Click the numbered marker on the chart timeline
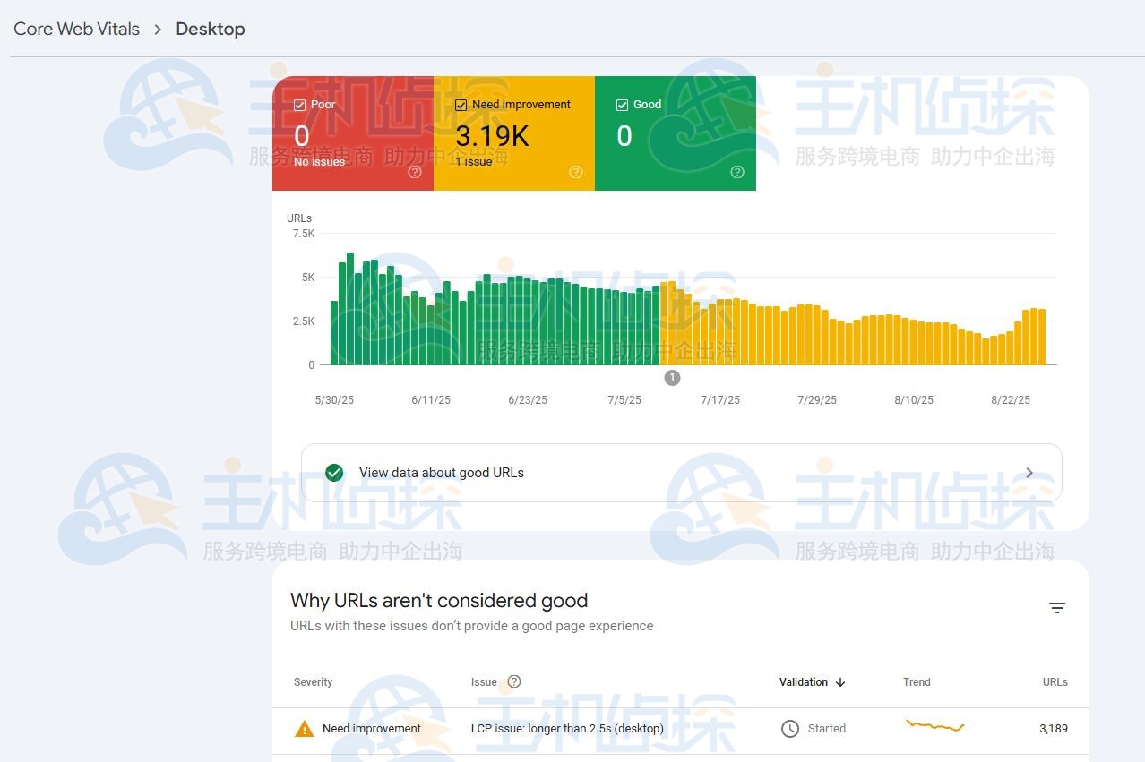This screenshot has width=1145, height=762. [x=672, y=377]
